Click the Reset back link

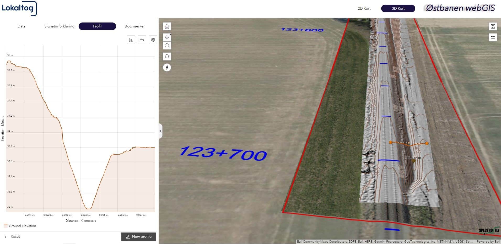(12, 236)
